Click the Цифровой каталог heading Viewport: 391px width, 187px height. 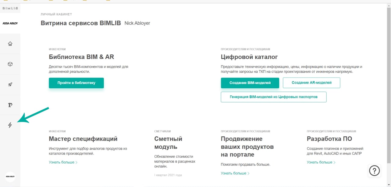(x=249, y=57)
